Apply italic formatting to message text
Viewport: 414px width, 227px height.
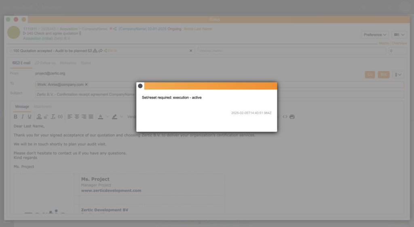click(x=23, y=117)
